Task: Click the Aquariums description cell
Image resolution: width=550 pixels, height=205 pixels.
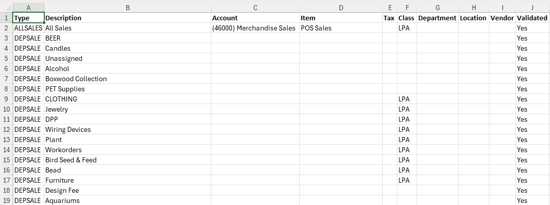Action: coord(127,200)
